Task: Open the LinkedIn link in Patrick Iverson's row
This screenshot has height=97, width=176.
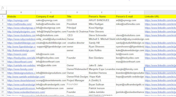Action: coord(160,88)
